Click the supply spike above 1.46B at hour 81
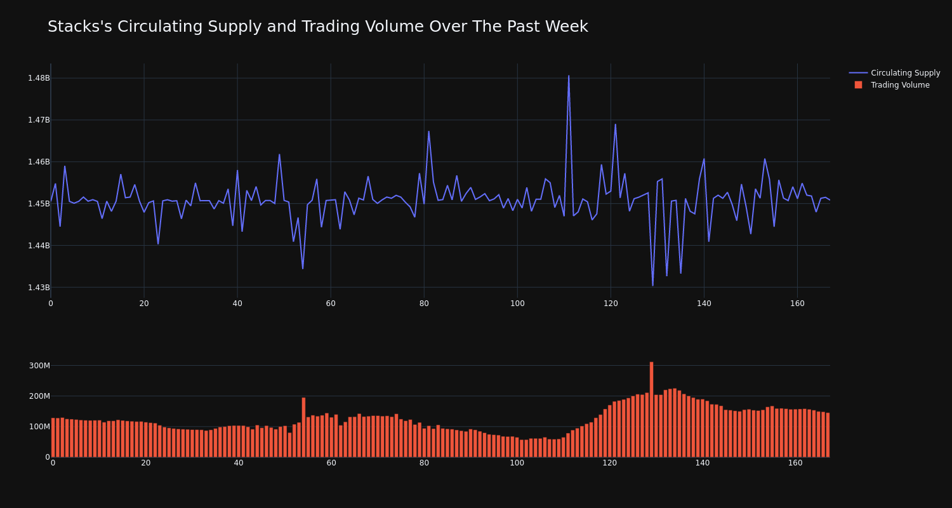The width and height of the screenshot is (952, 508). coord(428,132)
